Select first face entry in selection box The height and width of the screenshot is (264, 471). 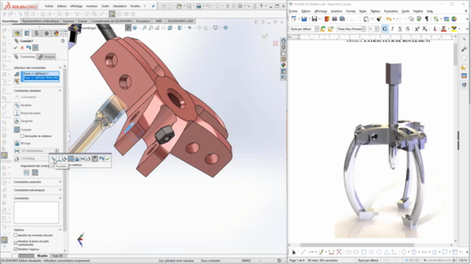pyautogui.click(x=41, y=73)
